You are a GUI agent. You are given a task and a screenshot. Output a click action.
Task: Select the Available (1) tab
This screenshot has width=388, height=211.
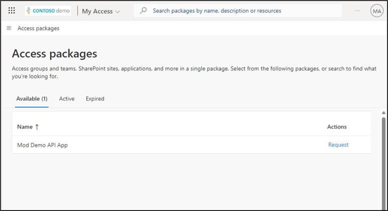tap(32, 98)
